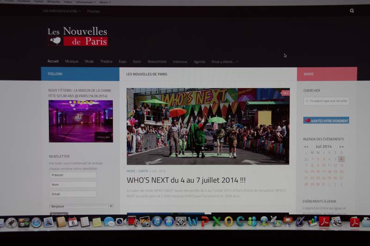Launch Communicator teal C icon

[240, 221]
